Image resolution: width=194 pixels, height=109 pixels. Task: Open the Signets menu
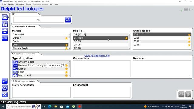point(28,4)
